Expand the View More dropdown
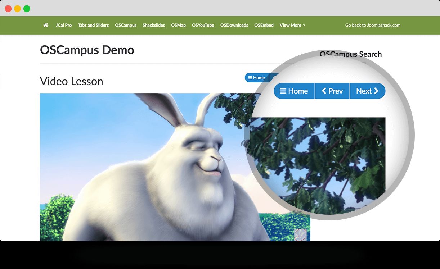 pyautogui.click(x=292, y=25)
